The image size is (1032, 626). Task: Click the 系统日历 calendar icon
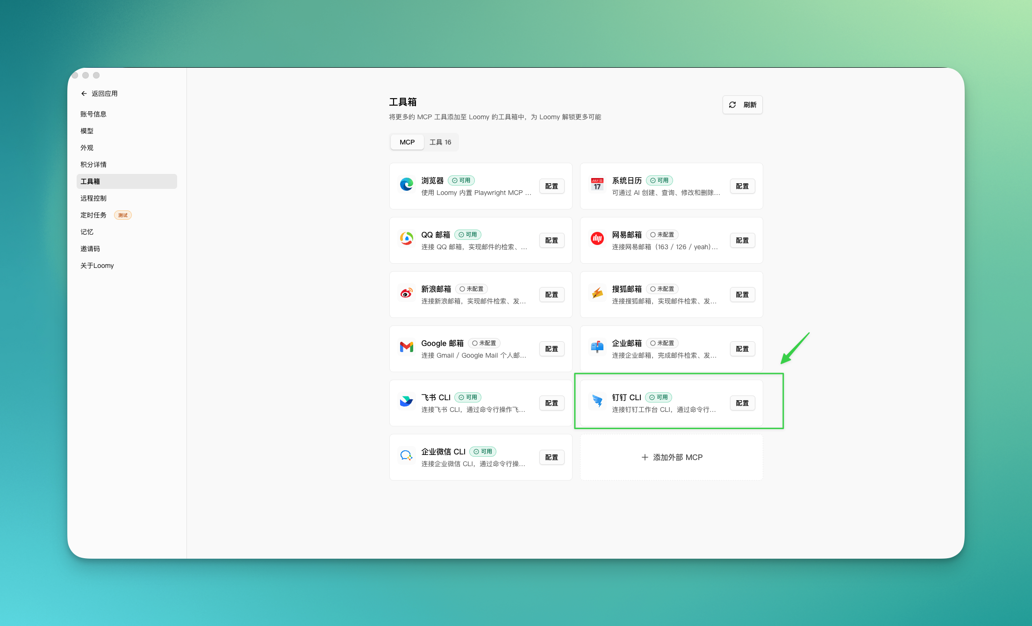click(x=597, y=183)
